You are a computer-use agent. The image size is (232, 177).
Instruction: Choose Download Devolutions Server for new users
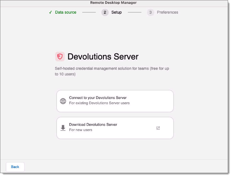click(x=115, y=128)
